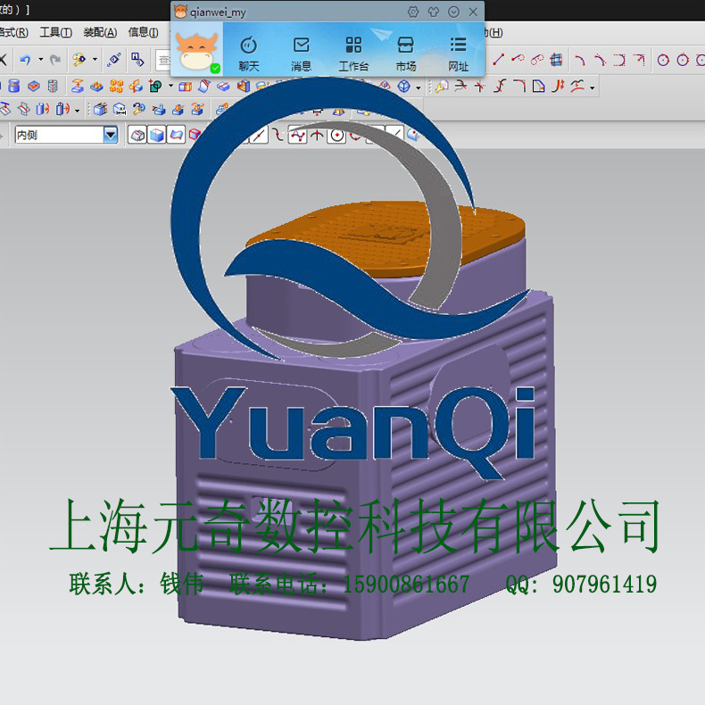Click the blue and red grid curve icon
Image resolution: width=705 pixels, height=705 pixels.
pyautogui.click(x=556, y=60)
